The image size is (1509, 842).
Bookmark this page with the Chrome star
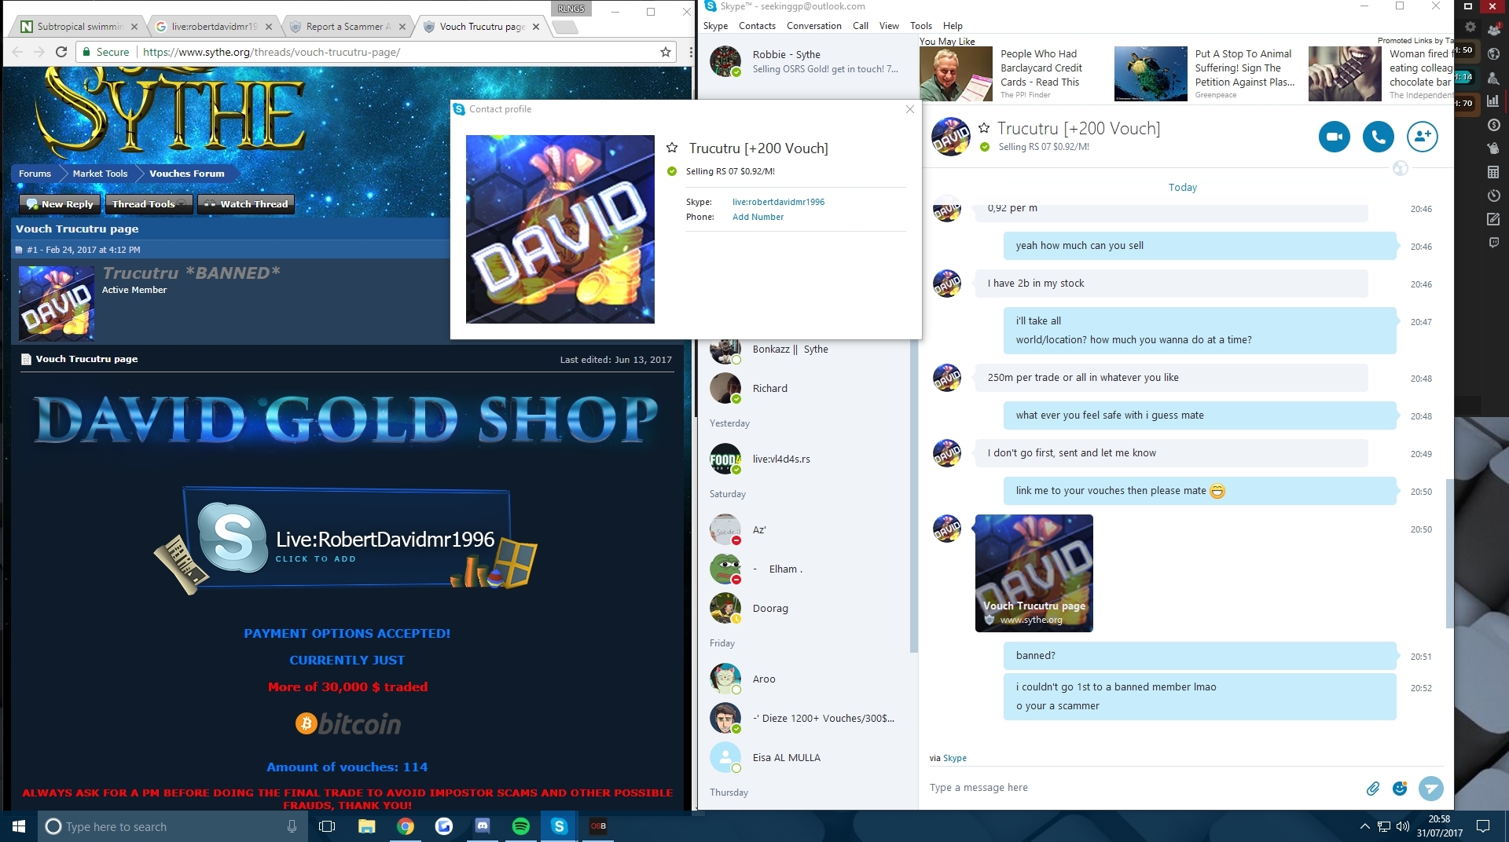tap(666, 52)
